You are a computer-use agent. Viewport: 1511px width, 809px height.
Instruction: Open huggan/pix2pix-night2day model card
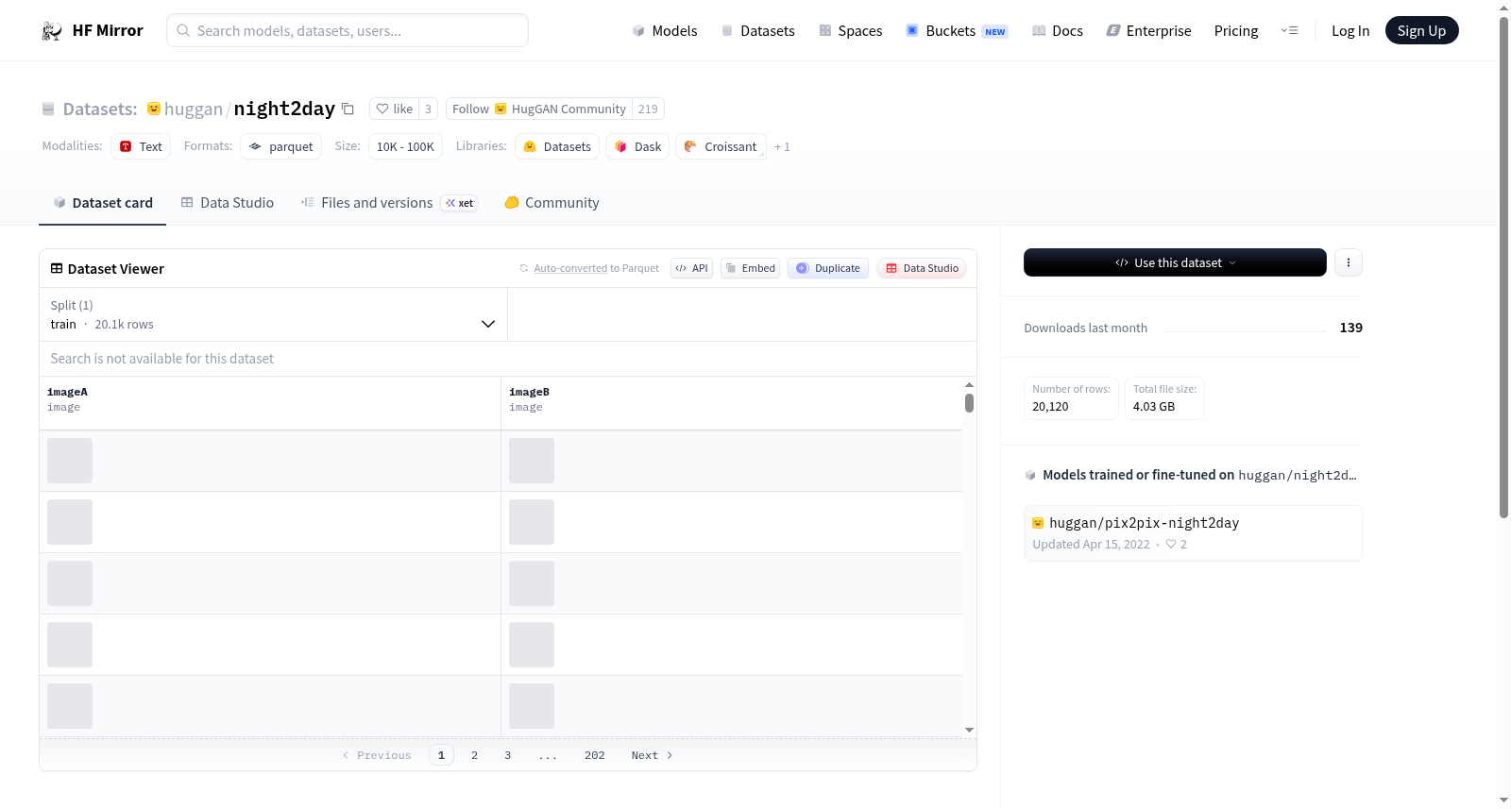tap(1193, 533)
